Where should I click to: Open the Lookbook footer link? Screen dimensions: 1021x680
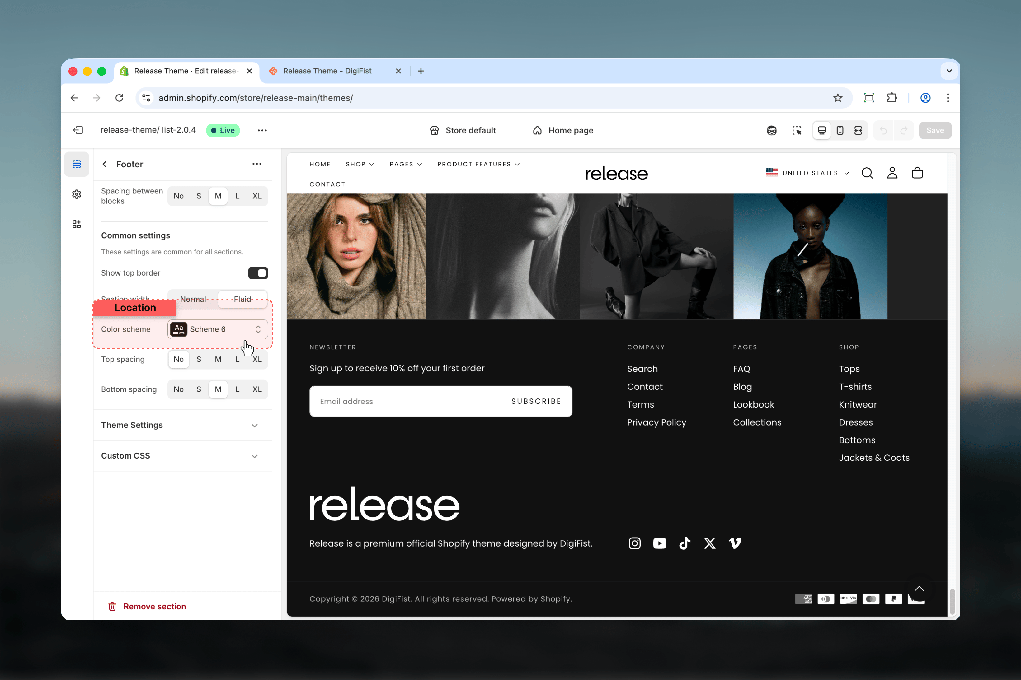click(753, 404)
